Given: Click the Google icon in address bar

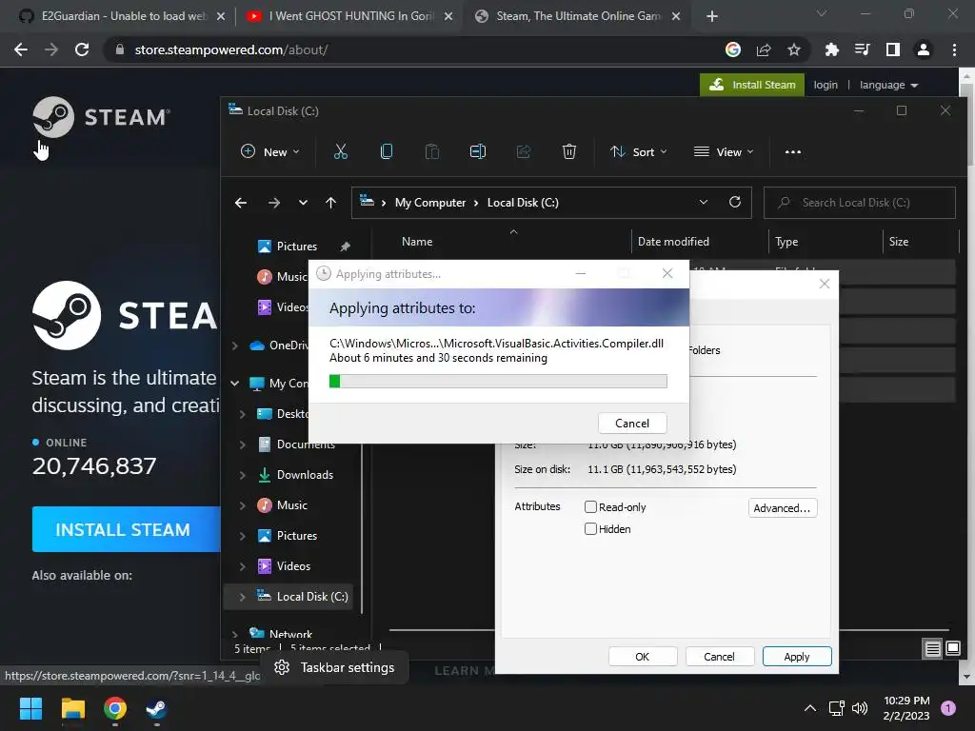Looking at the screenshot, I should tap(733, 49).
